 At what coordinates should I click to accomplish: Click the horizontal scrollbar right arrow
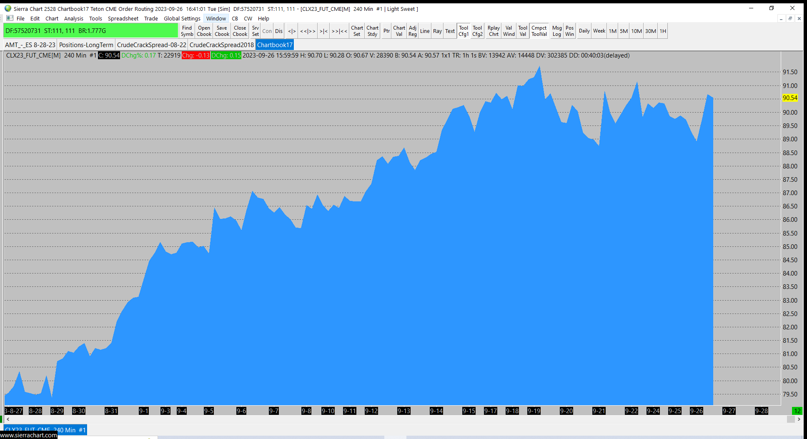tap(799, 419)
